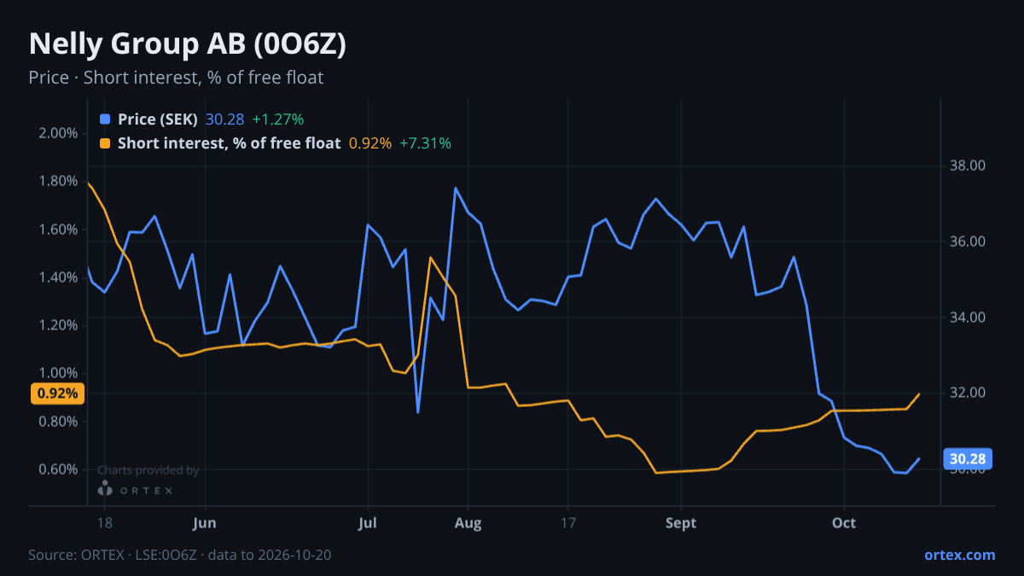Click the Jul date axis label
Viewport: 1024px width, 576px height.
tap(368, 522)
